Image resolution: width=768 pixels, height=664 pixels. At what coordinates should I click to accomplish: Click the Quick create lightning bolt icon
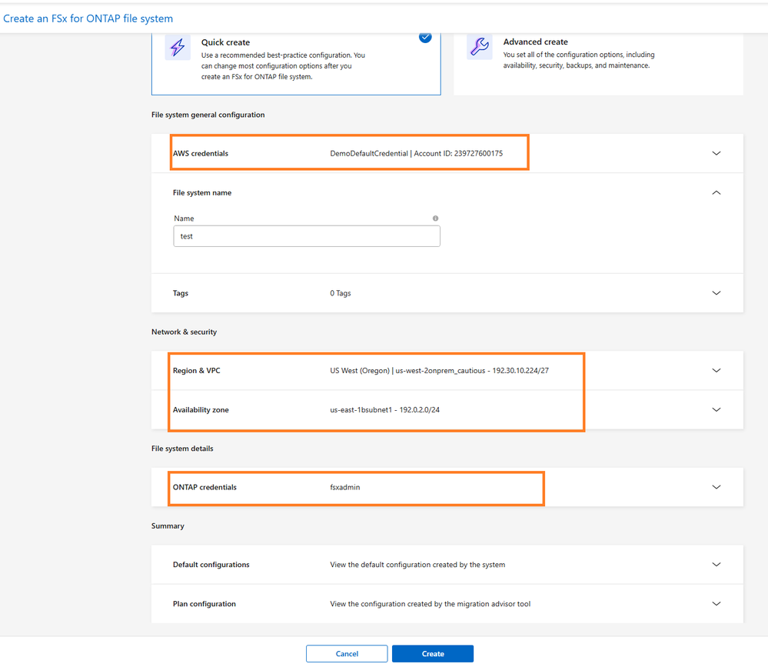point(178,48)
